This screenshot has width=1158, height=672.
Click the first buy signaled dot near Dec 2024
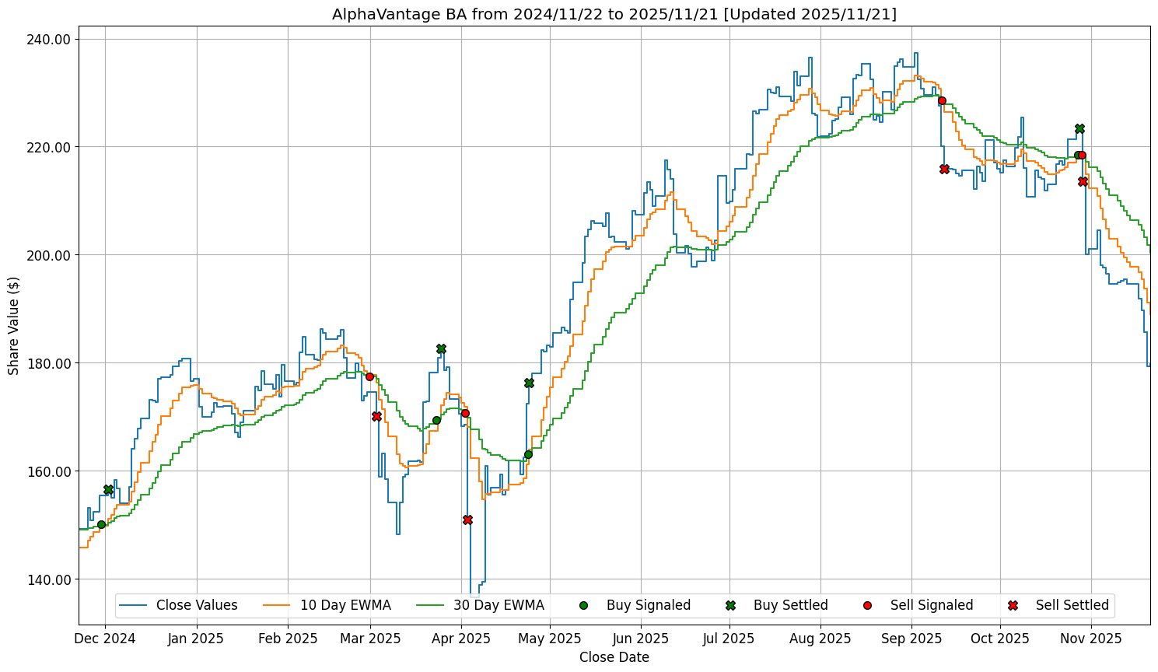(x=101, y=524)
